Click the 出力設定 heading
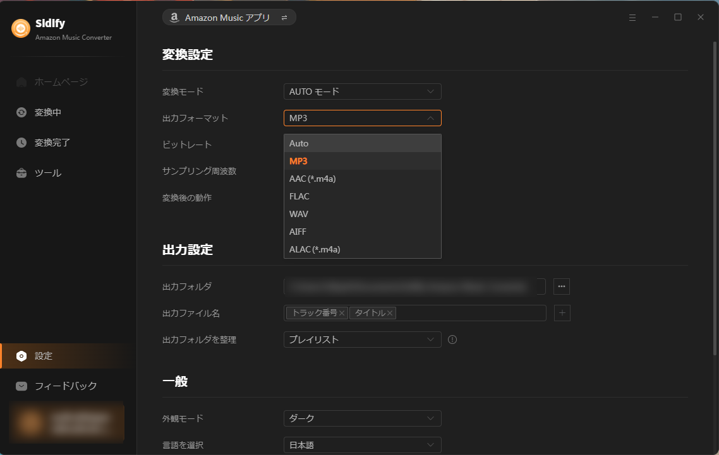Screen dimensions: 719x455 [188, 250]
